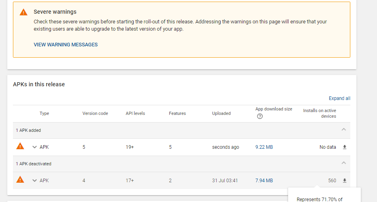
Task: Collapse the 1 APK deactivated section
Action: [x=343, y=163]
